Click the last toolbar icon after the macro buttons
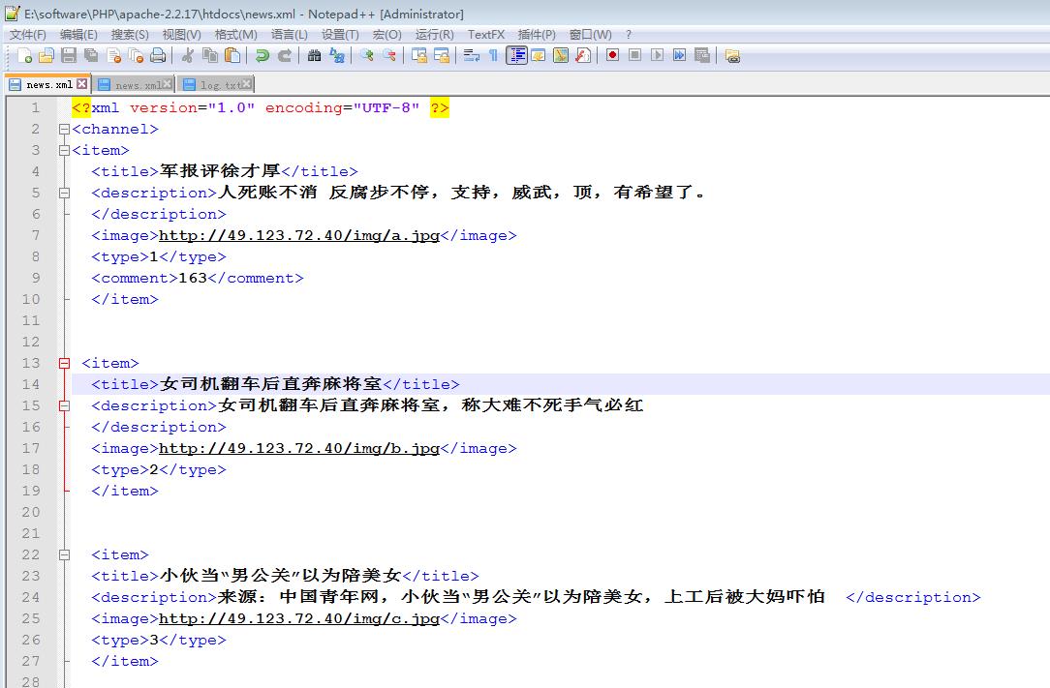 pos(732,56)
